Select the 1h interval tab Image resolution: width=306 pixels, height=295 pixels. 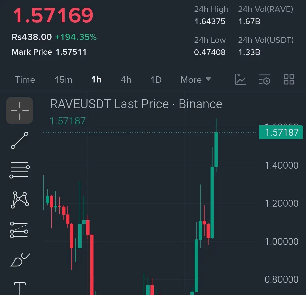(x=96, y=80)
